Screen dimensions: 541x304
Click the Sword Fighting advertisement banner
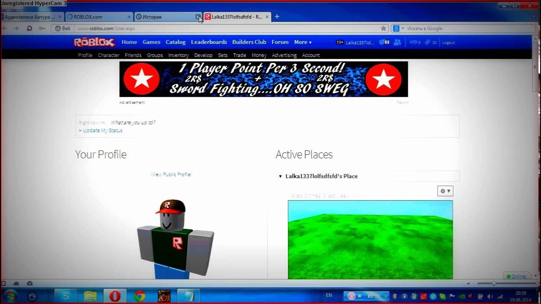pyautogui.click(x=264, y=79)
